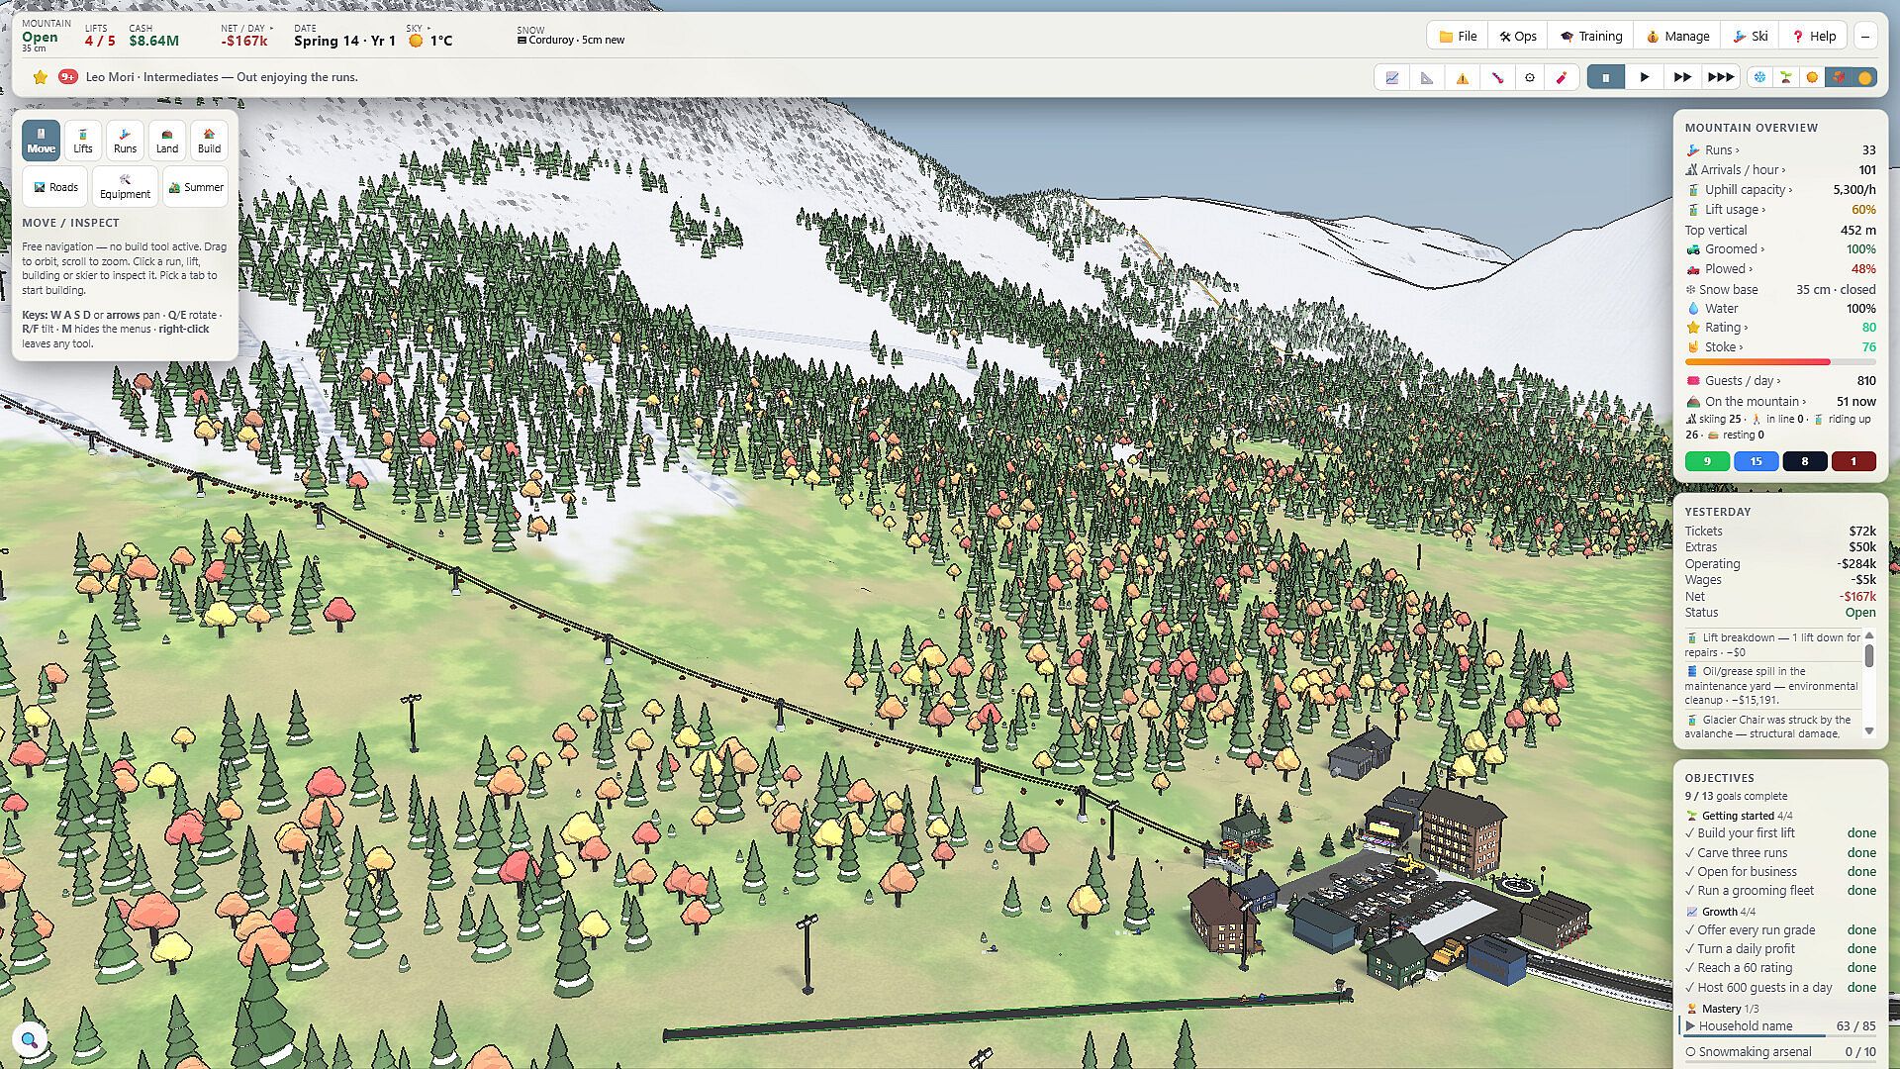Image resolution: width=1900 pixels, height=1069 pixels.
Task: Toggle the thermometer temperature overlay
Action: coord(1496,77)
